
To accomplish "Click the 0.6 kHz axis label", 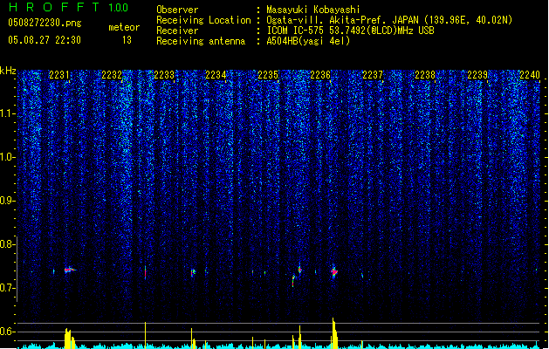I will 8,332.
